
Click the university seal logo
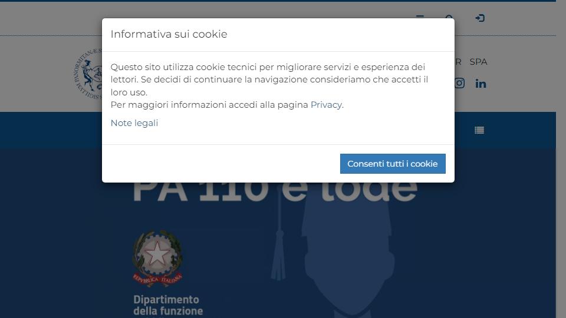[x=88, y=74]
